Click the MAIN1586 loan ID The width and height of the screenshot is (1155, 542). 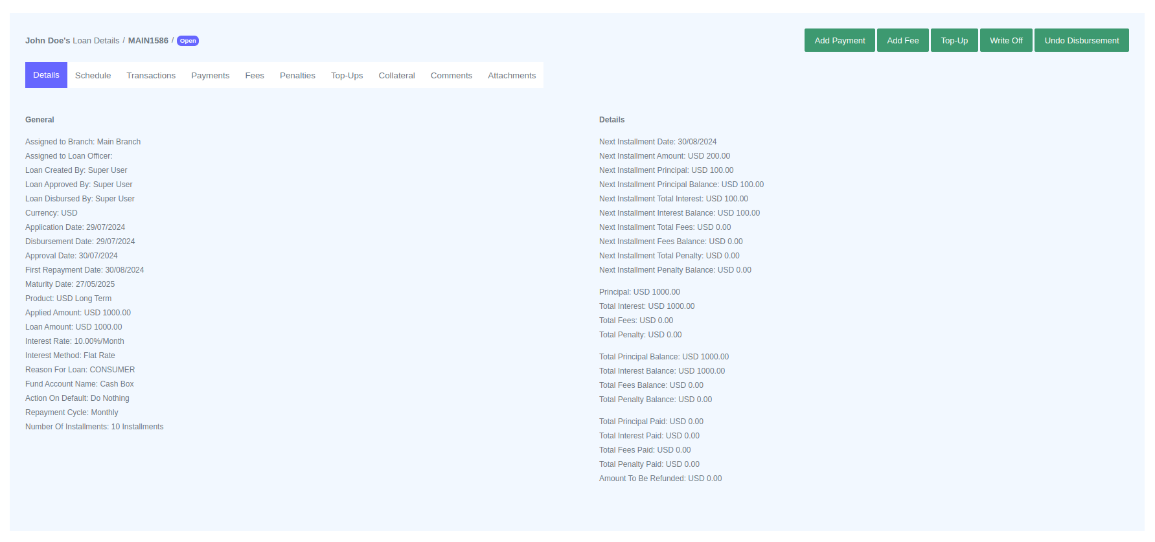tap(148, 40)
